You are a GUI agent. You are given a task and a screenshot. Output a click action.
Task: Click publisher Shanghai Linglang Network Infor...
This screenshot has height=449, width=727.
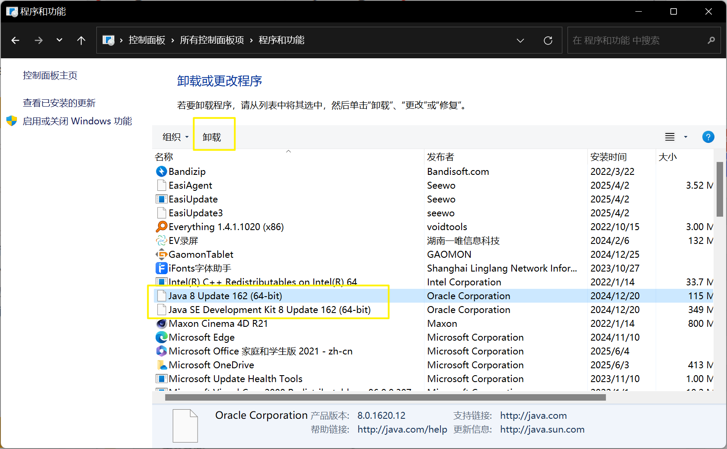502,268
